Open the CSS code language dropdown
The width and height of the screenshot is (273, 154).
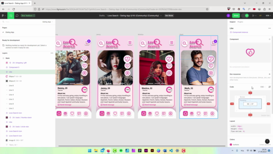(x=263, y=87)
